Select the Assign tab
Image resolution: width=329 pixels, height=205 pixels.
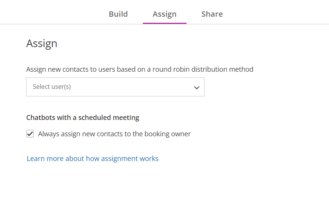click(164, 14)
